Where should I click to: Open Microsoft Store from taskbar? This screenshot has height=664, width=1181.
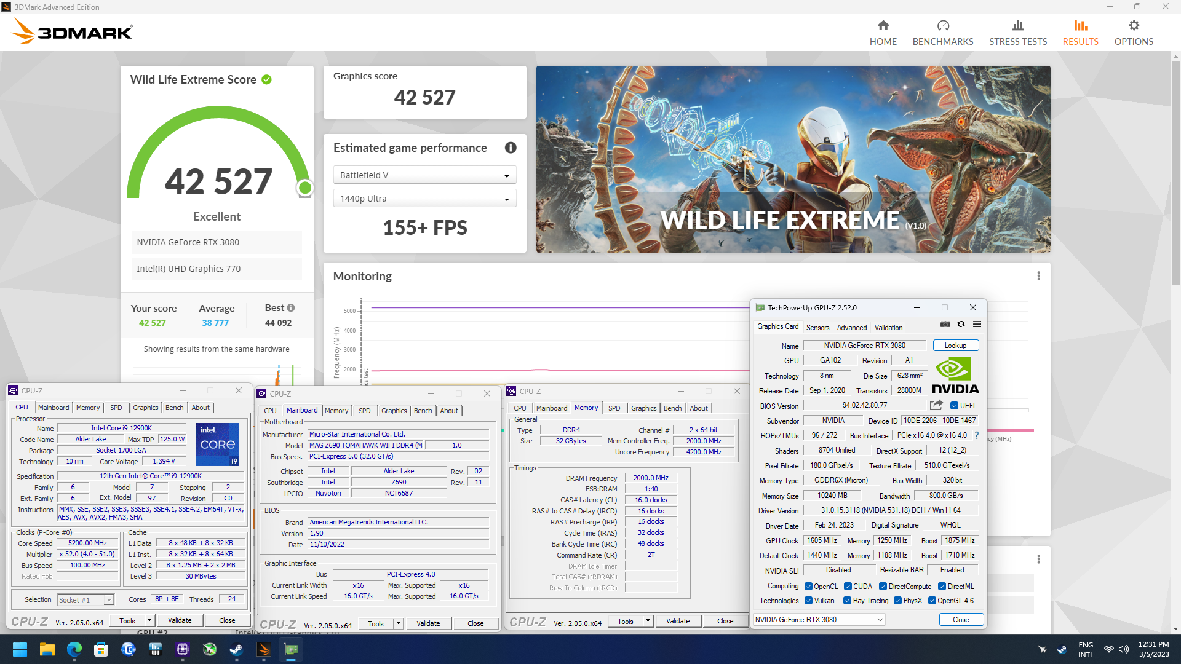tap(101, 649)
